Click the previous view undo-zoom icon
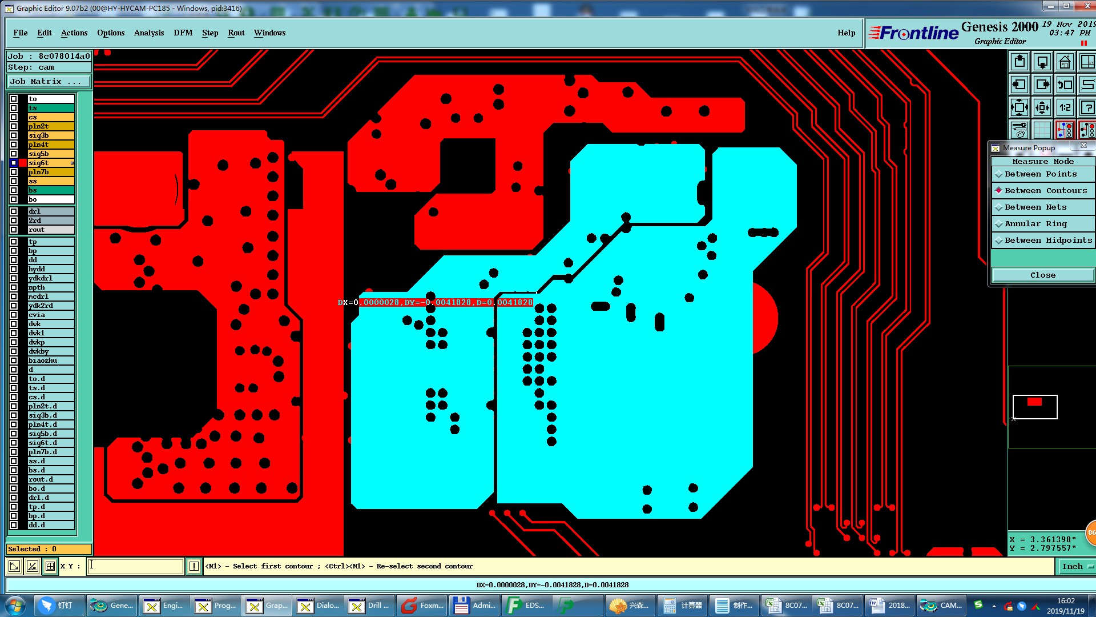Screen dimensions: 1096x617 (x=1065, y=85)
